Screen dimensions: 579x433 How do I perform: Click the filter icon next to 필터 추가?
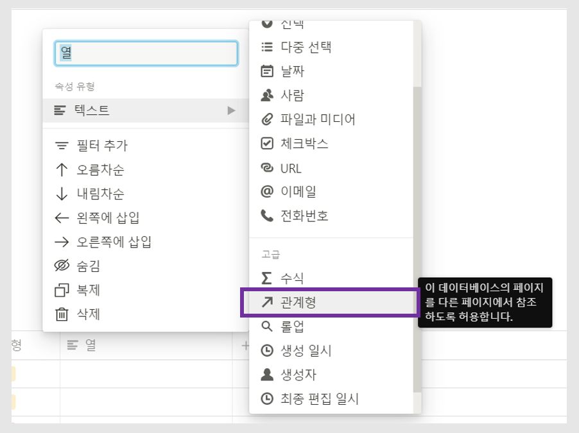point(62,146)
